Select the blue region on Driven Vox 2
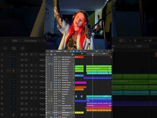 pyautogui.click(x=79, y=75)
